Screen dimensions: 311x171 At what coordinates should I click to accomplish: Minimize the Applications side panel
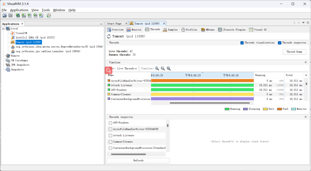point(101,24)
